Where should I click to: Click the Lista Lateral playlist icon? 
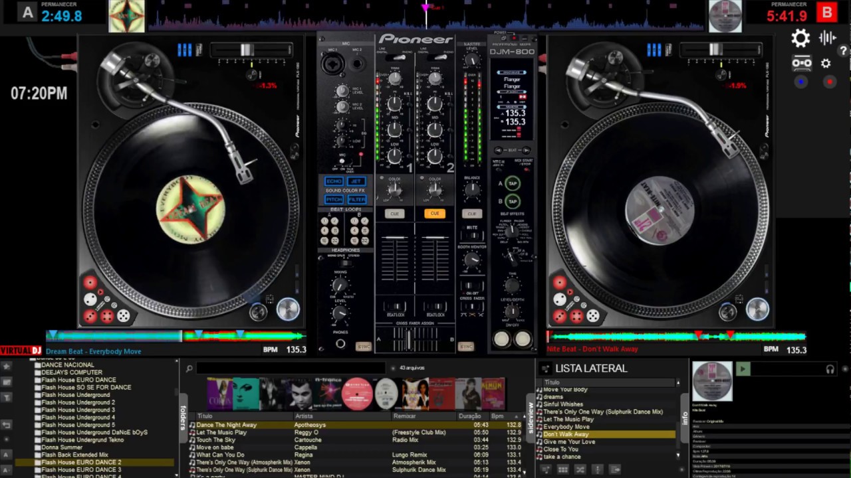tap(545, 368)
